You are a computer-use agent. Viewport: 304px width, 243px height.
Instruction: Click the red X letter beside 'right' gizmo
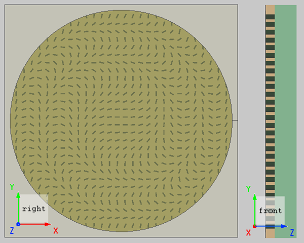(56, 231)
